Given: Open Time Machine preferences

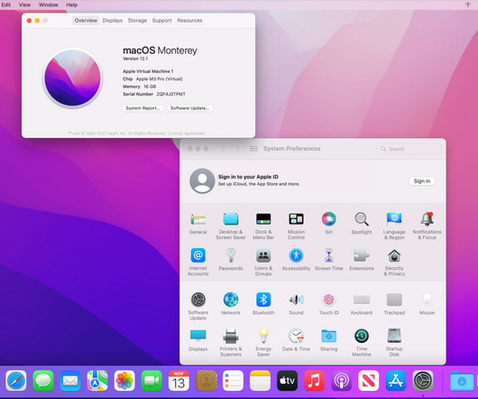Looking at the screenshot, I should (362, 343).
